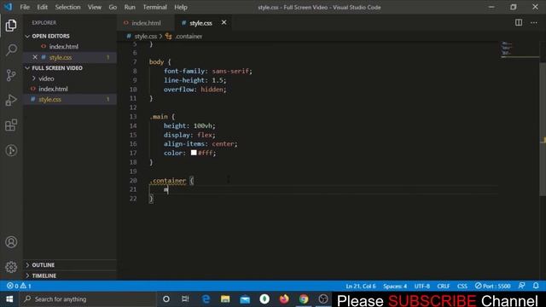Open the More Actions ellipsis in editor
The image size is (546, 307).
(x=534, y=23)
